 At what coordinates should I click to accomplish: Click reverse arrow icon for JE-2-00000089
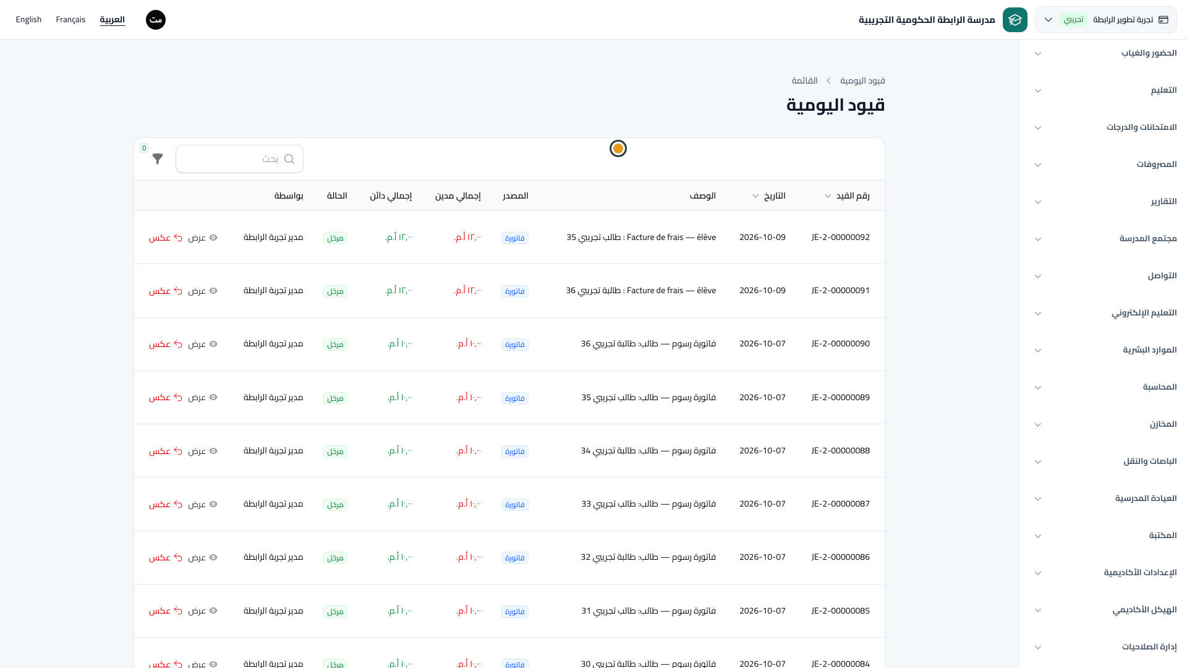tap(178, 398)
